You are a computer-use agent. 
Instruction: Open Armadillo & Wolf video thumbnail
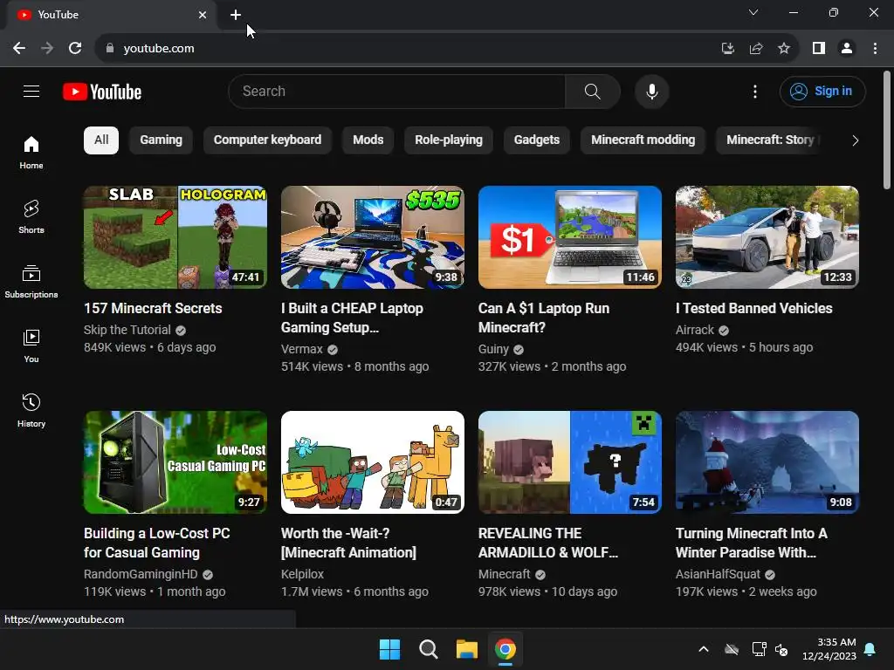pyautogui.click(x=569, y=462)
